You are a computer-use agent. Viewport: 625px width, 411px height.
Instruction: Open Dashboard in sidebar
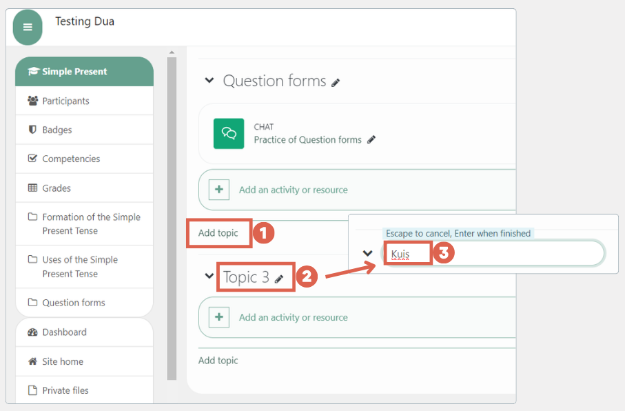84,332
